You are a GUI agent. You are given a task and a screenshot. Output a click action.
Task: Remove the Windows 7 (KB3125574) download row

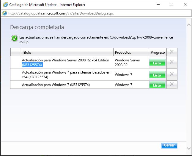click(x=172, y=84)
